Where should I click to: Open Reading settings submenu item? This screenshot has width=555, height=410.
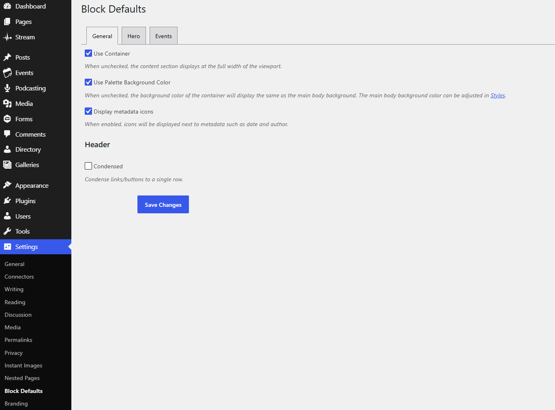point(15,302)
